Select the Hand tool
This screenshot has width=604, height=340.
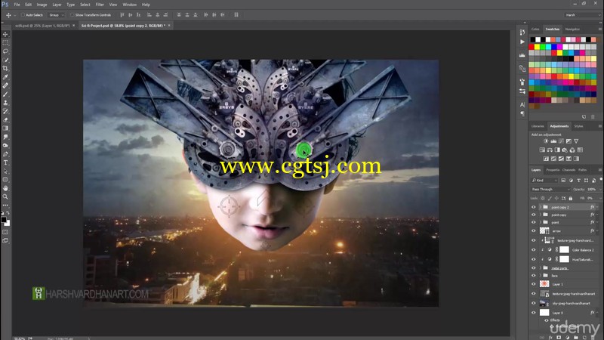tap(5, 188)
